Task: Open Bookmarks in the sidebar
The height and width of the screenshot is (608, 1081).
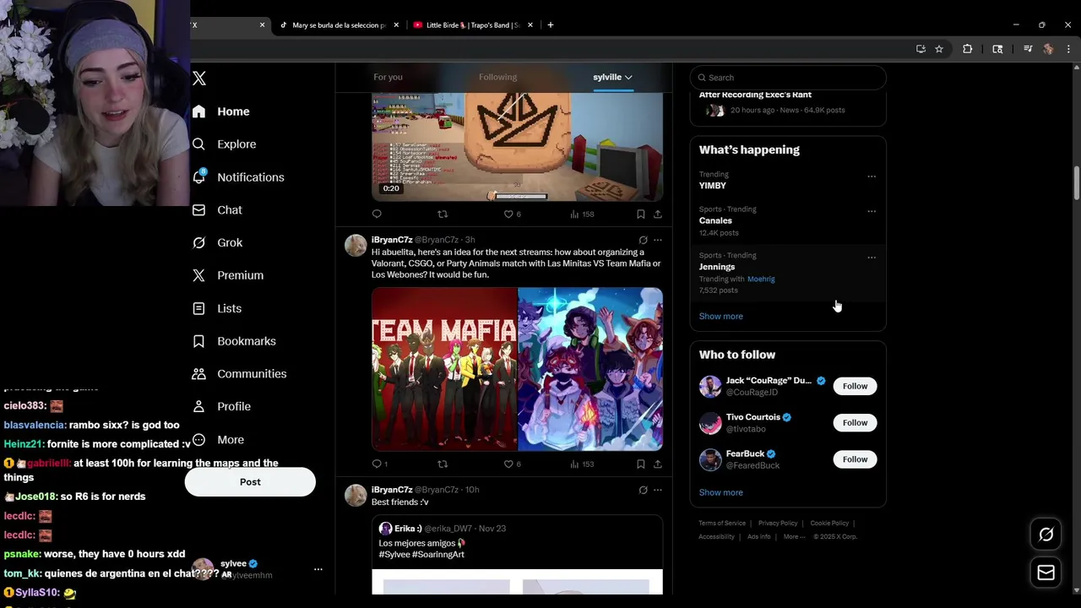Action: [234, 341]
